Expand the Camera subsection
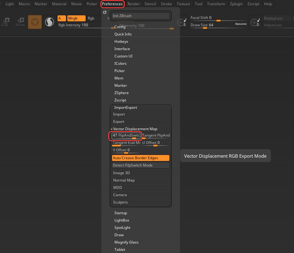Image resolution: width=294 pixels, height=253 pixels. [x=120, y=195]
